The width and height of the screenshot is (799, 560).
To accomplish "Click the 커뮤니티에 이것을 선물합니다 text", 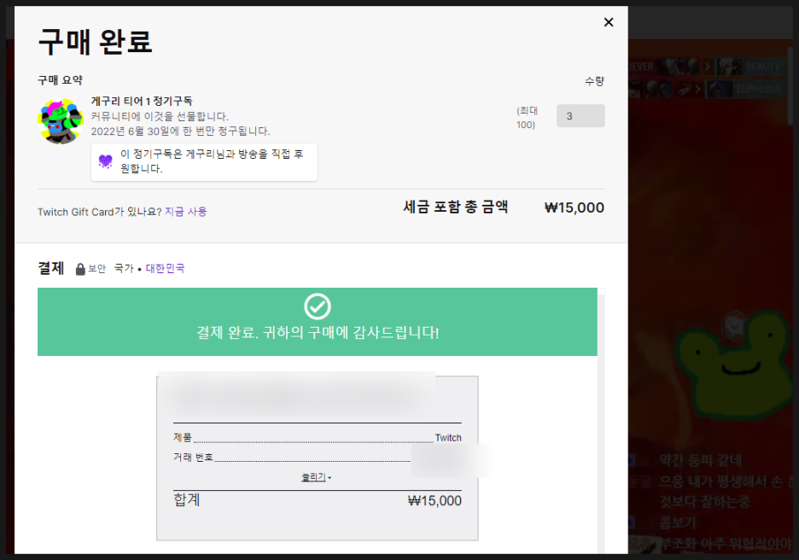I will 160,116.
